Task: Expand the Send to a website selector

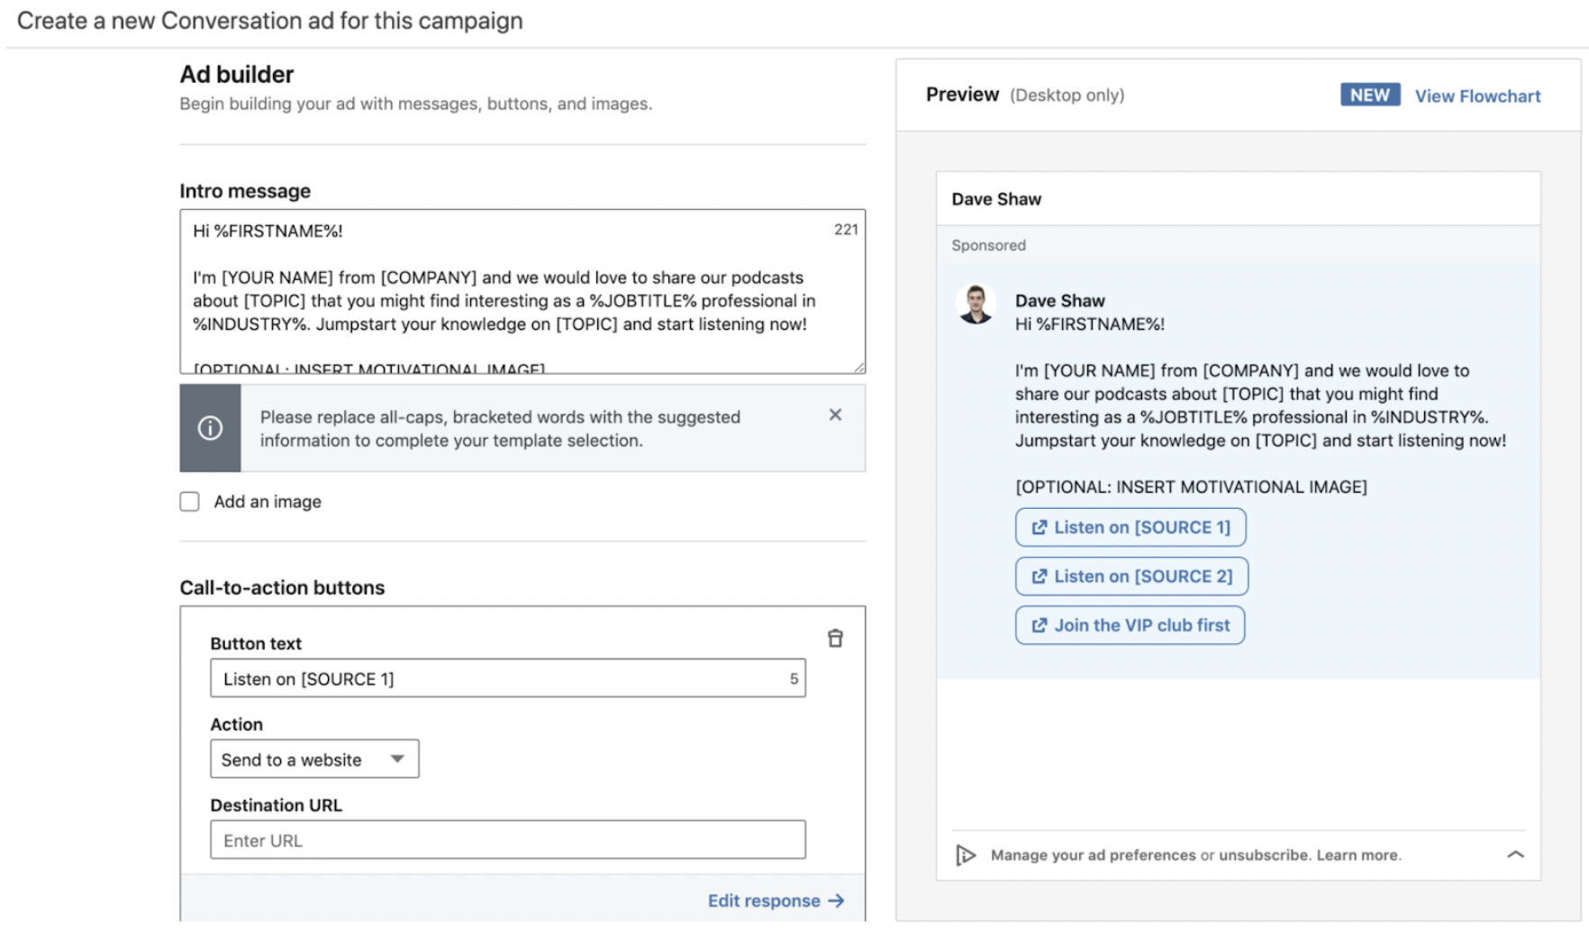Action: (314, 759)
